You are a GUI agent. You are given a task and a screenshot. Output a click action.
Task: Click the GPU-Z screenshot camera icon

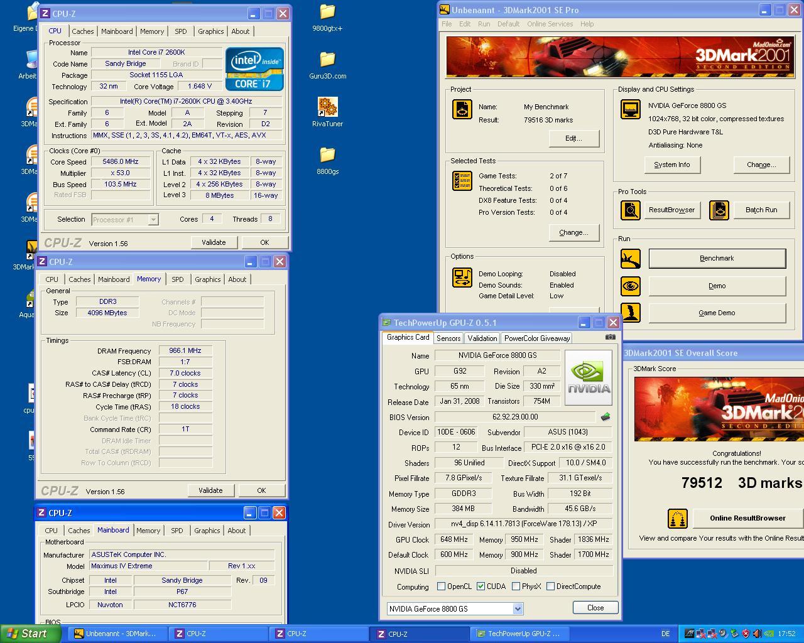610,337
